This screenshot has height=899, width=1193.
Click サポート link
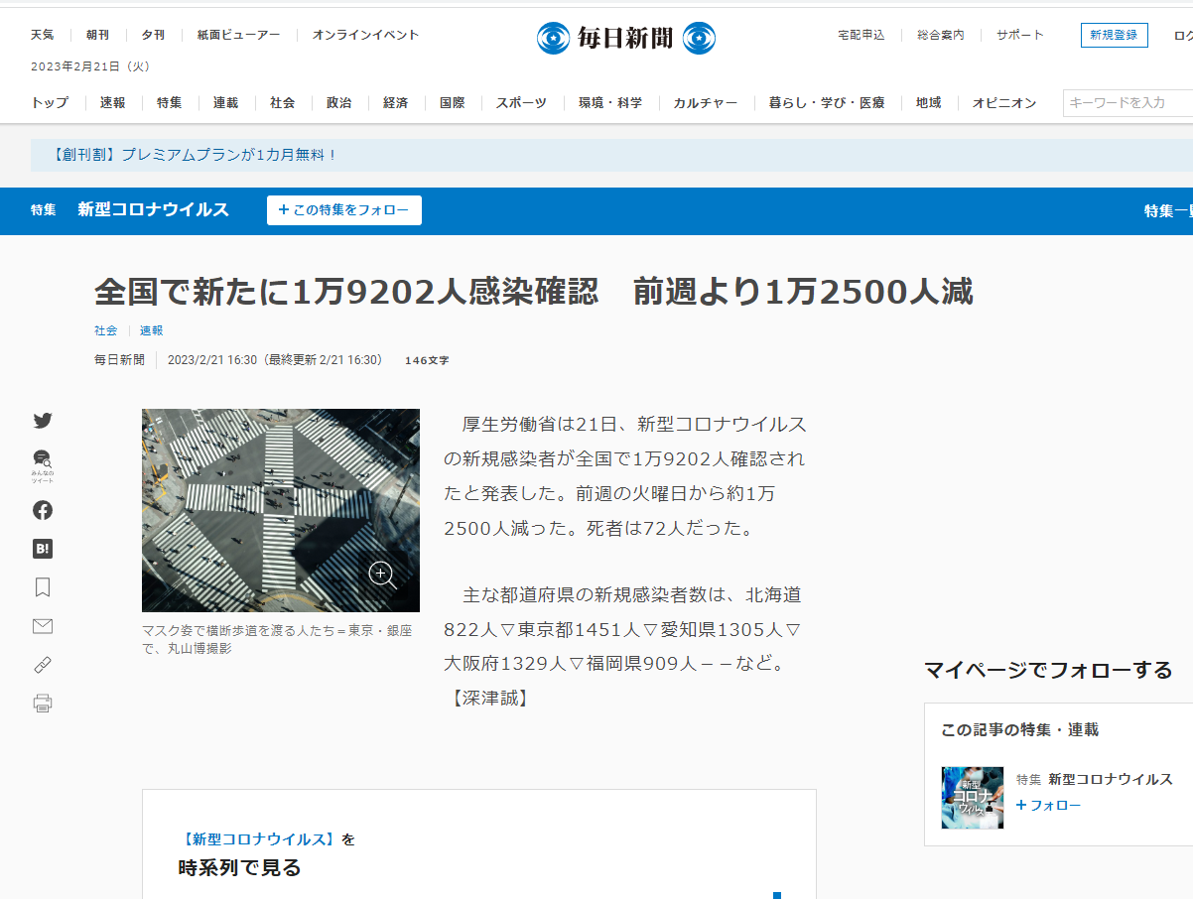[1020, 35]
